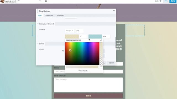Viewport: 177px width, 99px height.
Task: Expand the page title dropdown chevron
Action: tap(40, 1)
